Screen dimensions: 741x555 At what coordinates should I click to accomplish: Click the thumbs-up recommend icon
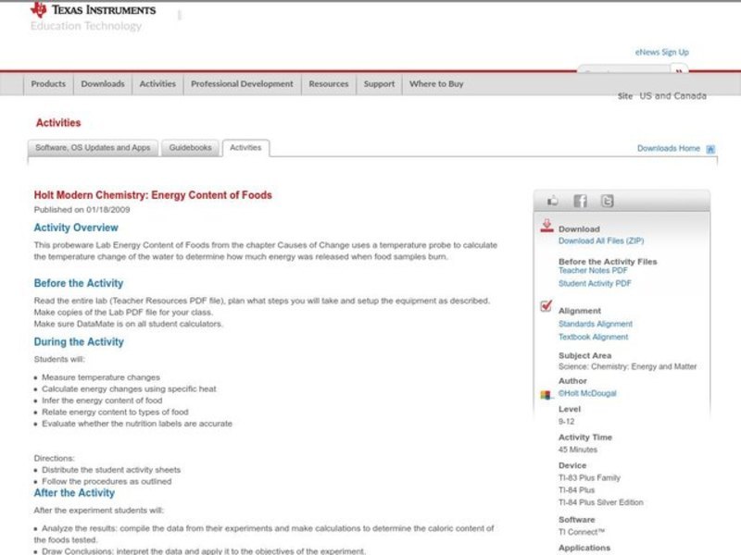coord(552,200)
